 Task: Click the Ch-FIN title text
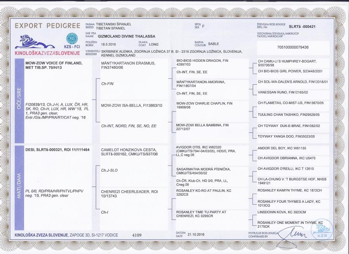coord(107,84)
